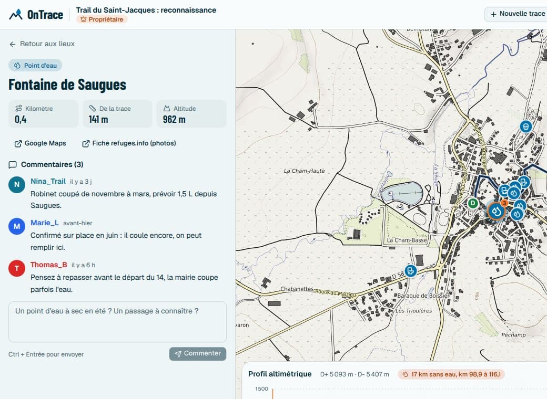This screenshot has width=547, height=399.
Task: Select the orange-ringed water point marker
Action: point(496,211)
